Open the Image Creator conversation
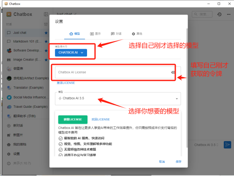This screenshot has height=176, width=234. (27, 60)
